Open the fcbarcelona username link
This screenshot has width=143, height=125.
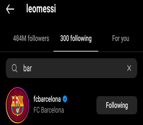47,99
